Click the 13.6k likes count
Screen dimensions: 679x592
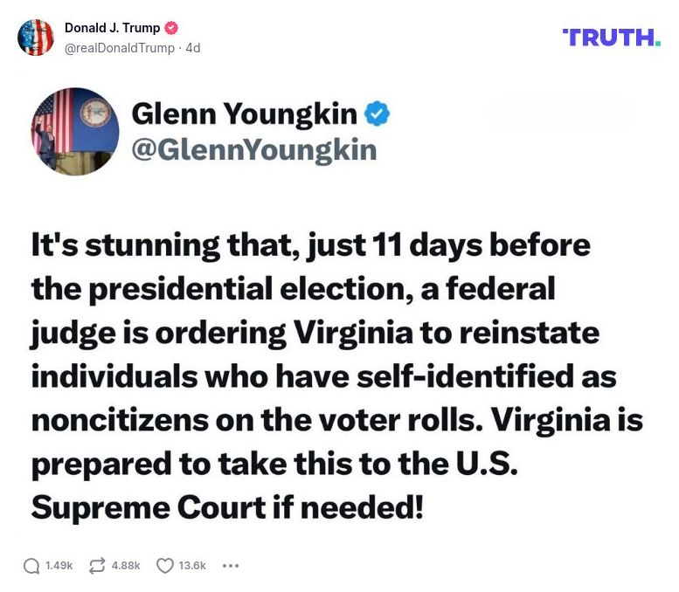(x=192, y=566)
